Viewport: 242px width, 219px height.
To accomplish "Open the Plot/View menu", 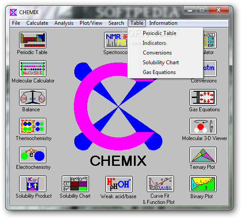I will [x=91, y=23].
